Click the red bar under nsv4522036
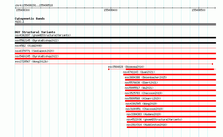 click(171, 122)
